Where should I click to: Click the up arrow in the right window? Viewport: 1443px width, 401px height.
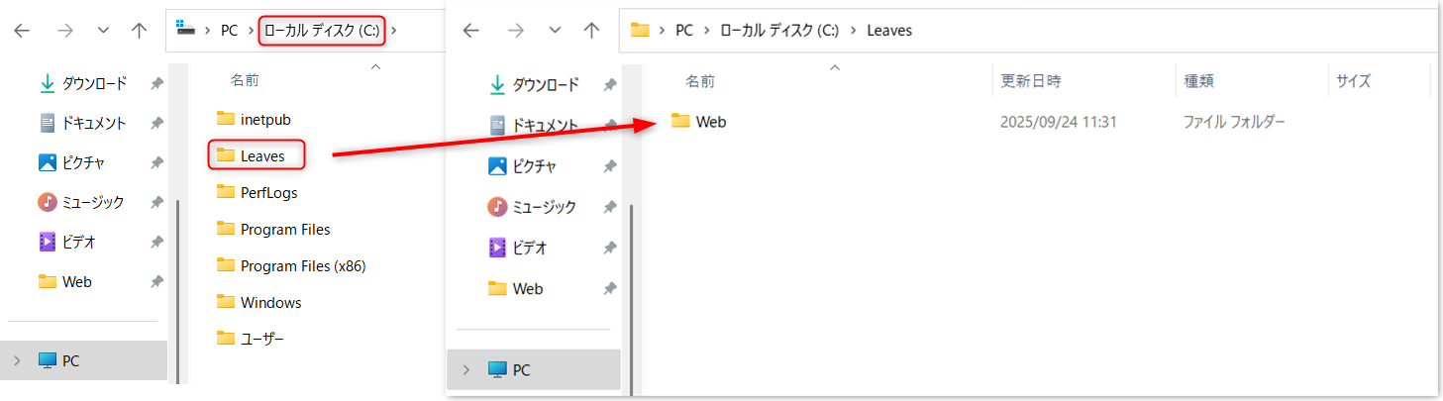[591, 31]
